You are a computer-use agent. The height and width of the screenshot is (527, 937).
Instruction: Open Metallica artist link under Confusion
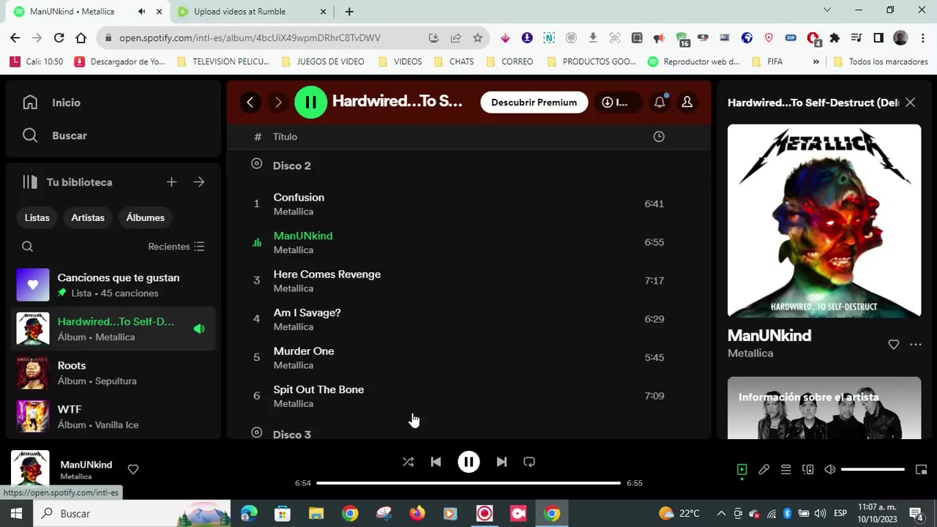[x=294, y=212]
